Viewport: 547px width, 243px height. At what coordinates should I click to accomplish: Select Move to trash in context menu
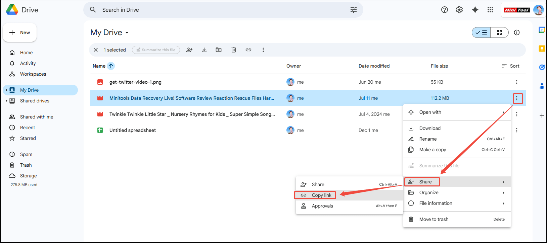point(457,219)
